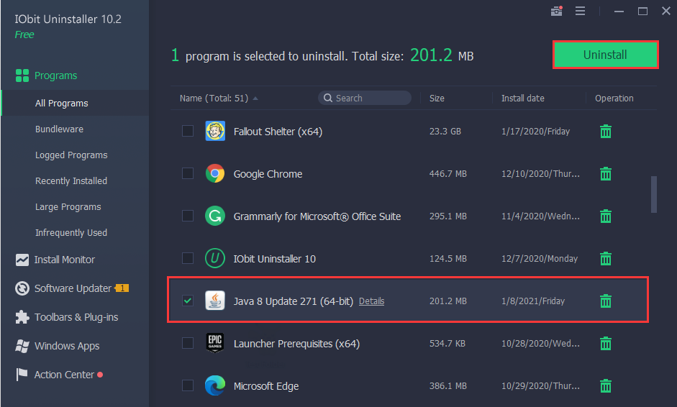The image size is (677, 407).
Task: Open Toolbars & Plug-ins section
Action: (x=75, y=317)
